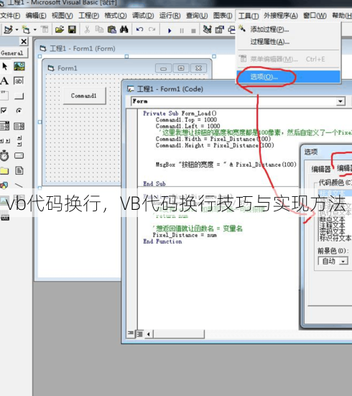Click the Save Project floppy disk icon
Image resolution: width=352 pixels, height=396 pixels.
coord(73,29)
